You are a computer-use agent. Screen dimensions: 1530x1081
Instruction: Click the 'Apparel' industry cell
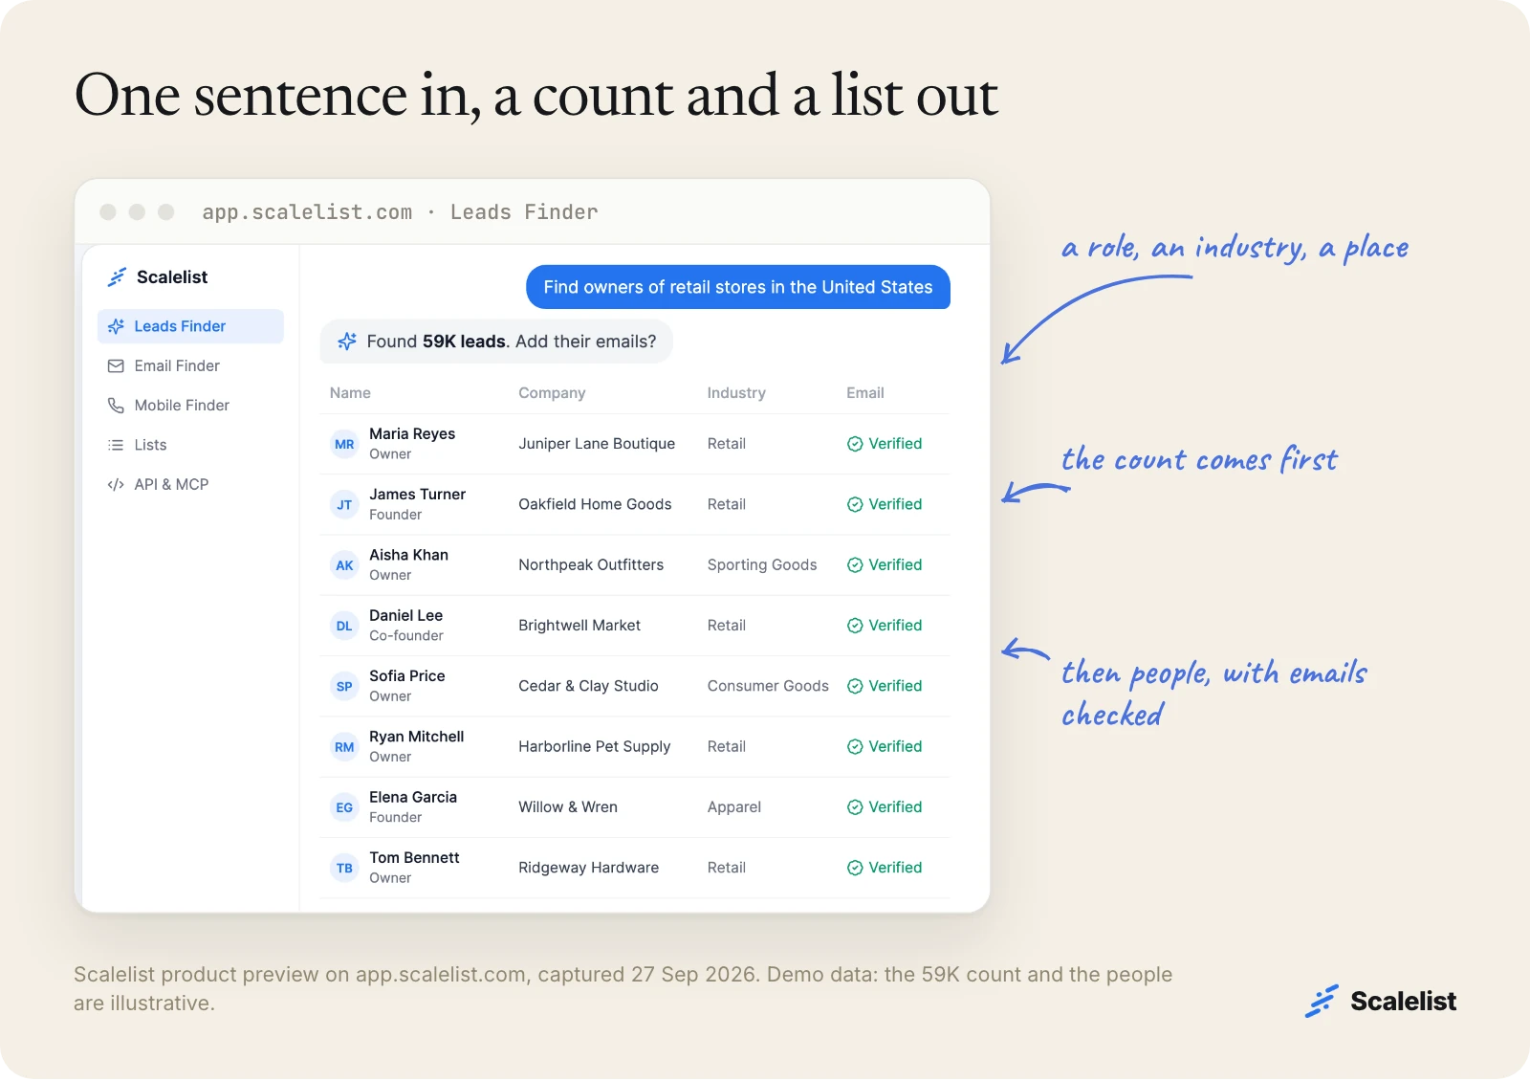pos(734,807)
